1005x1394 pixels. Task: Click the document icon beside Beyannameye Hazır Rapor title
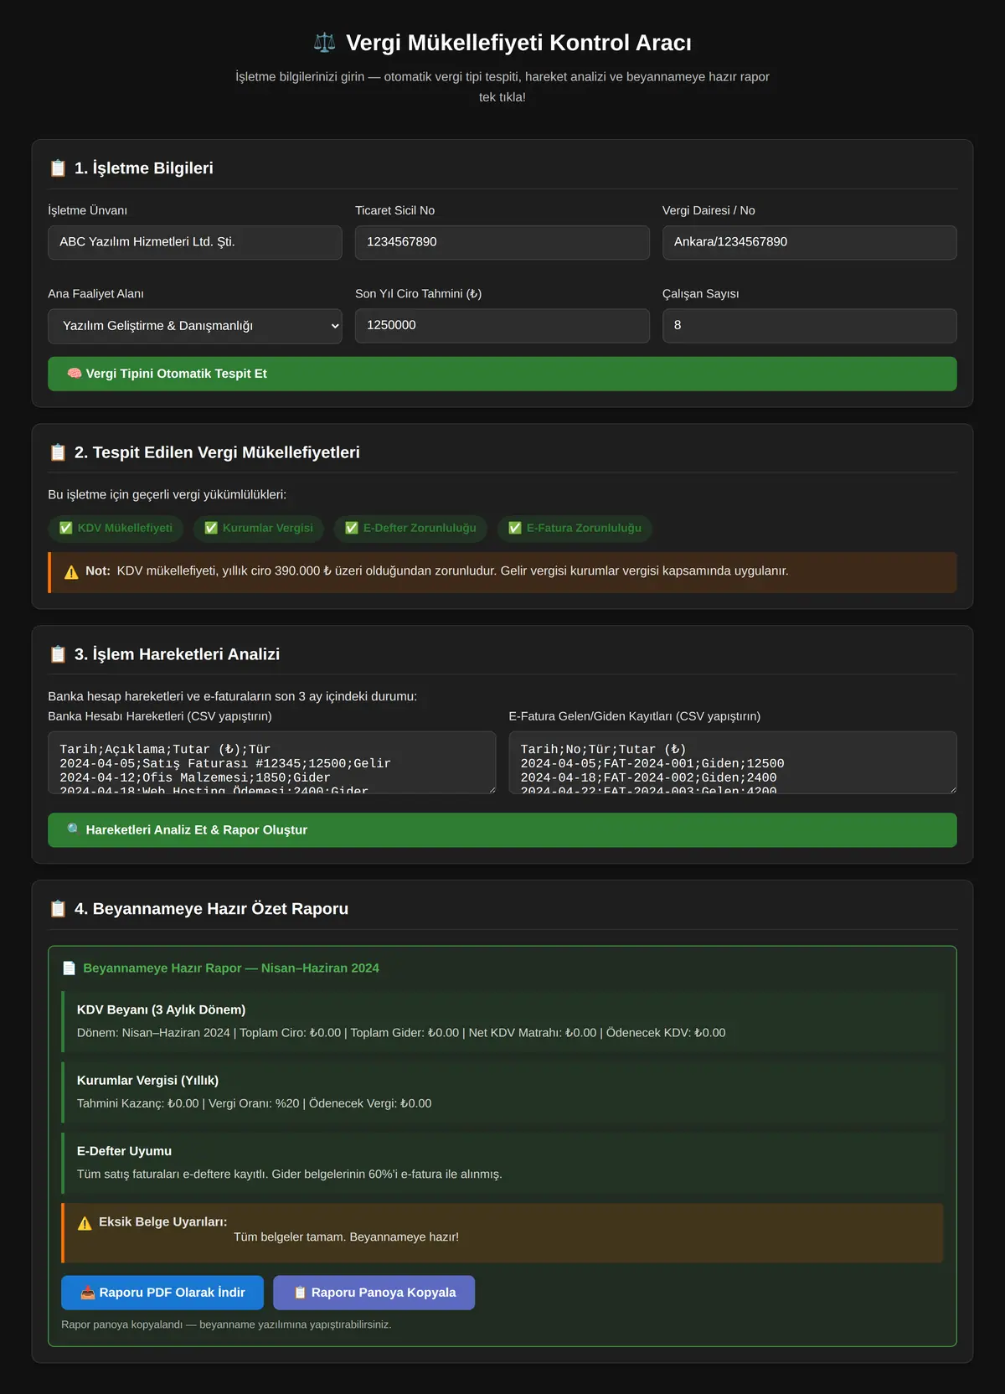(x=70, y=968)
